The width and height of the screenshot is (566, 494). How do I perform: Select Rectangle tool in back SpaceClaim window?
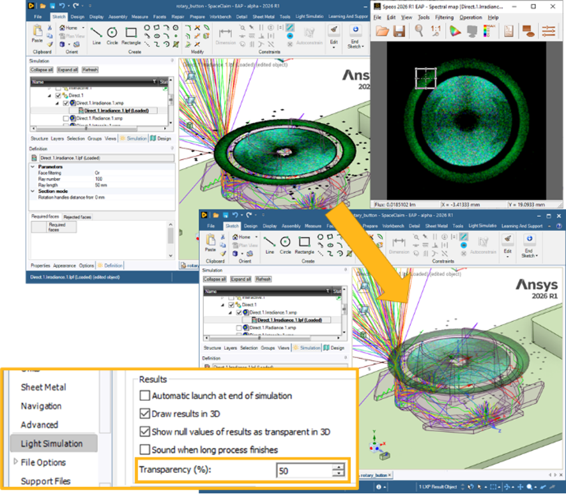131,35
